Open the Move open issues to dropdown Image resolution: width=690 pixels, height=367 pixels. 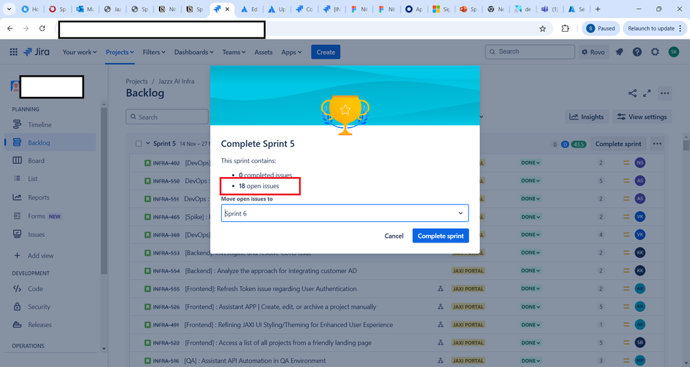pyautogui.click(x=345, y=214)
